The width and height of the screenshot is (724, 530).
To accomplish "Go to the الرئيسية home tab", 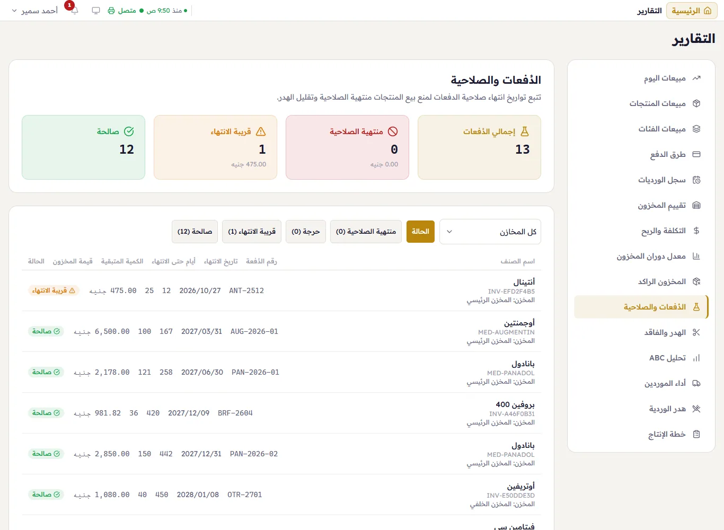I will point(692,11).
